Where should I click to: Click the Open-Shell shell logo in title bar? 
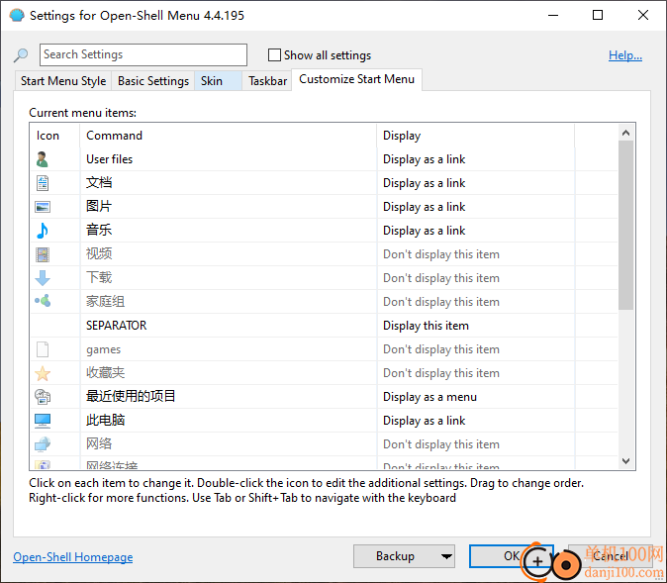[x=17, y=15]
